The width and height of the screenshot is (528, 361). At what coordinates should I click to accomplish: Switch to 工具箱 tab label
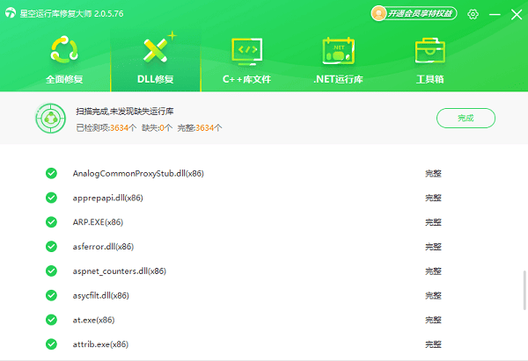pos(430,79)
